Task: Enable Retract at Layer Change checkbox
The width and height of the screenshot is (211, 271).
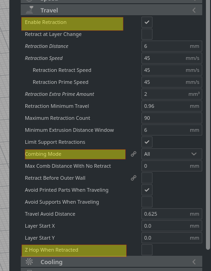Action: [147, 34]
